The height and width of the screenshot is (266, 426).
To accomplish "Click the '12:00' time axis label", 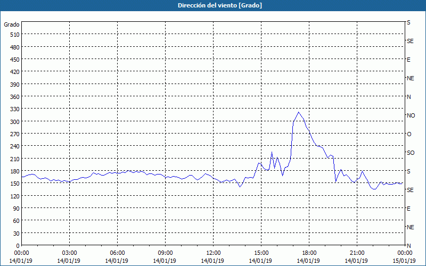I will (212, 253).
